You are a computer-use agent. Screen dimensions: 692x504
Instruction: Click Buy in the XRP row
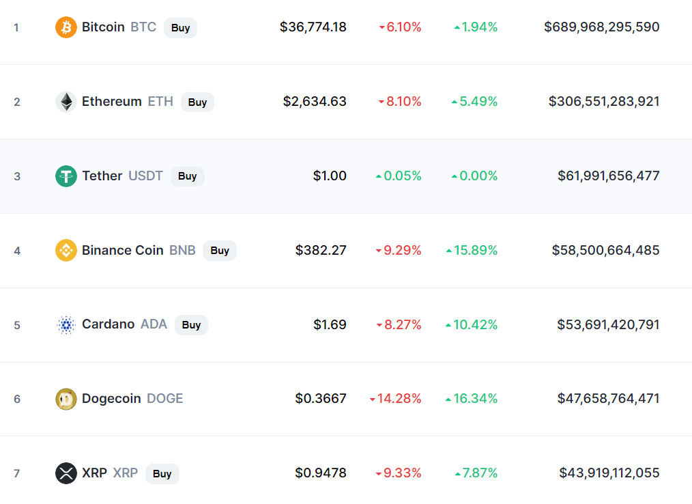coord(162,473)
